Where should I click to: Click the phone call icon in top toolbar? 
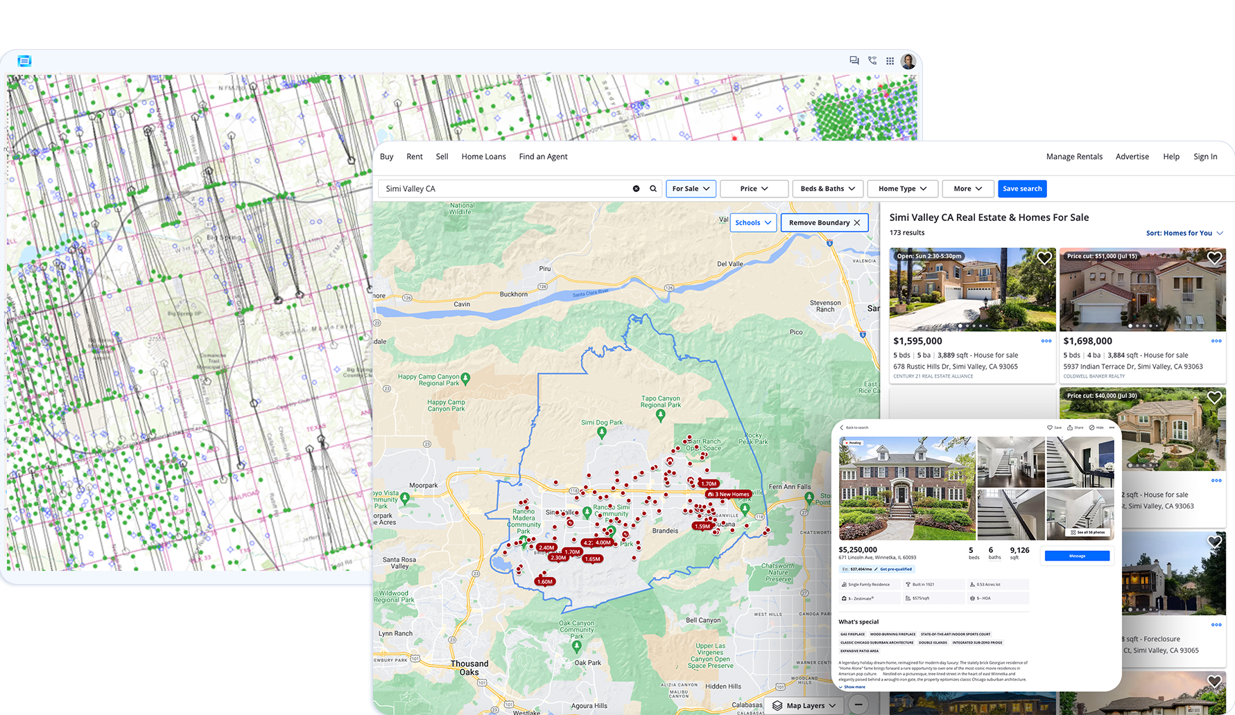(872, 61)
